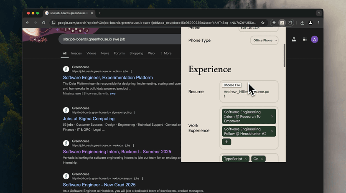Remove the Research To Empower work experience
Image resolution: width=346 pixels, height=193 pixels.
(x=272, y=117)
